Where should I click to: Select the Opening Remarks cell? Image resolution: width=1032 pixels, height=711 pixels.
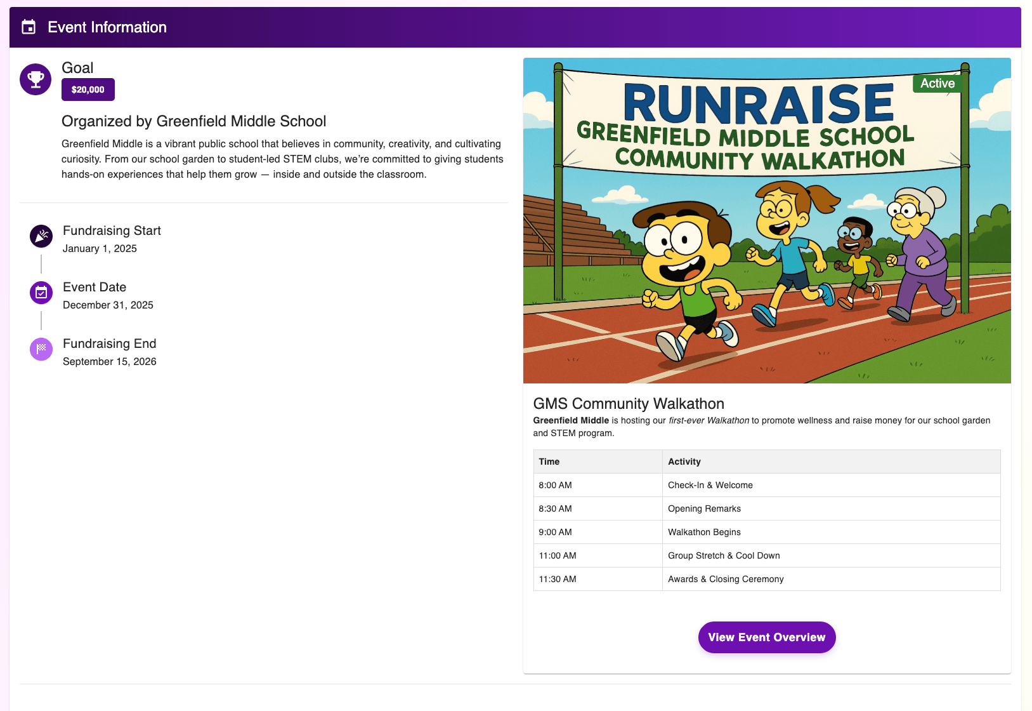[832, 508]
